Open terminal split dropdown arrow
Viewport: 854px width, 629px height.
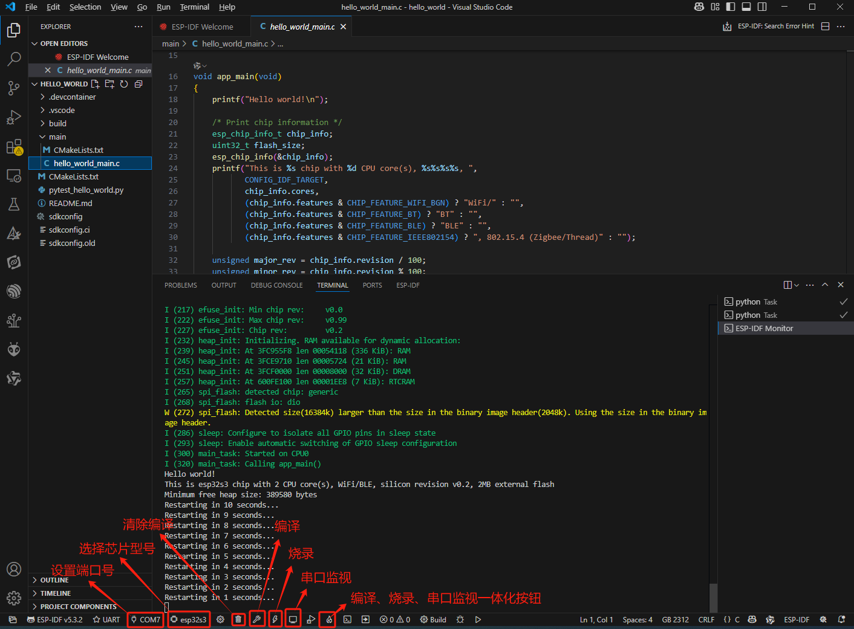[x=797, y=285]
